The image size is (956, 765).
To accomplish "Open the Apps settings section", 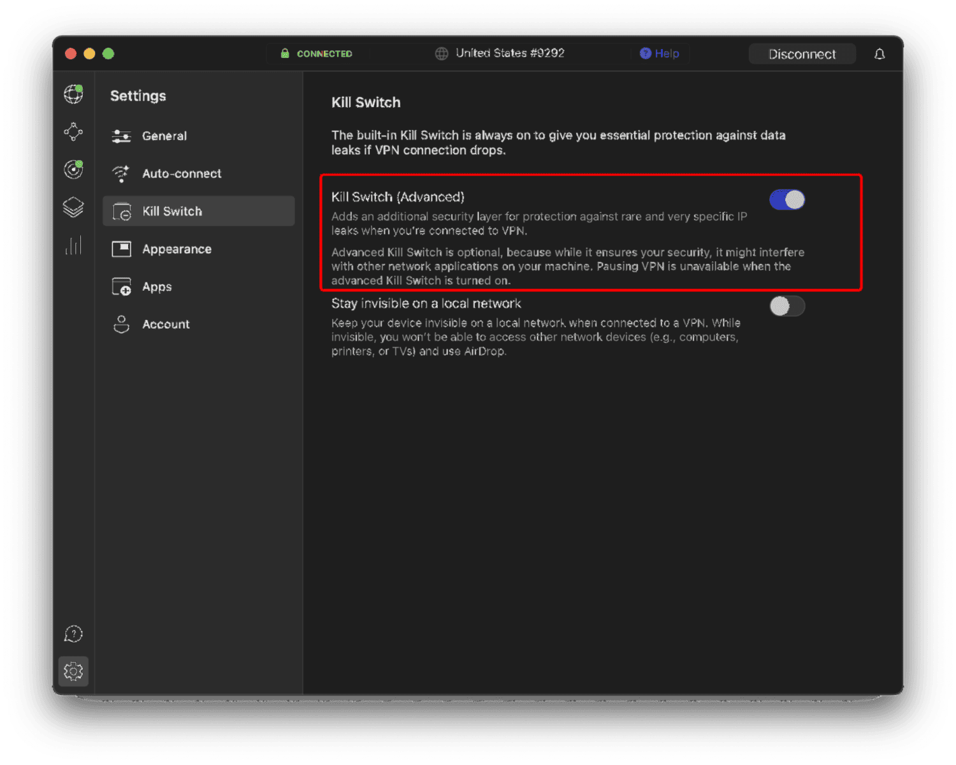I will (157, 286).
